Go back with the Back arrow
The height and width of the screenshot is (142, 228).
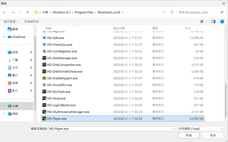(5, 12)
